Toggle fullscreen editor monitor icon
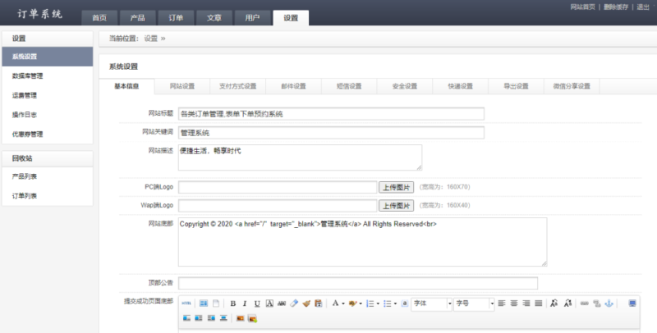This screenshot has width=657, height=333. pos(632,303)
